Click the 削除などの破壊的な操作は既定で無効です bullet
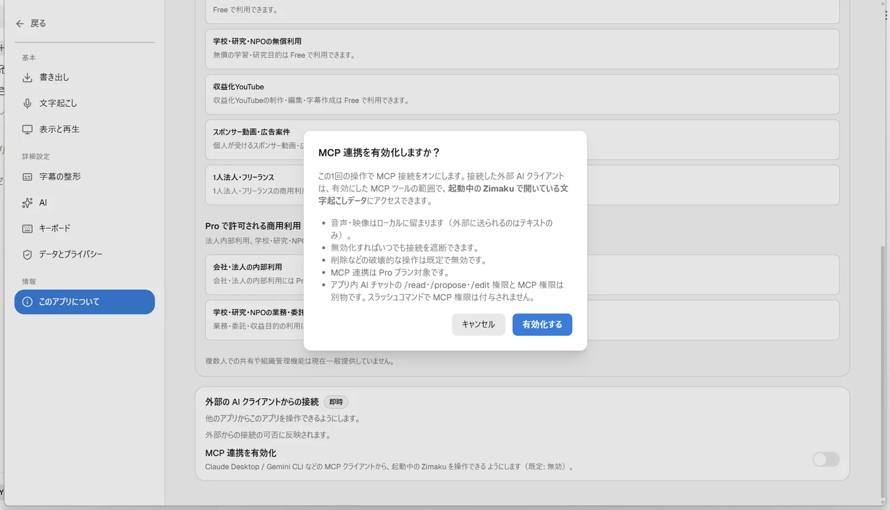 click(x=410, y=260)
